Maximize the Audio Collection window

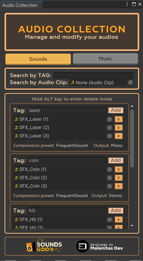(x=134, y=4)
